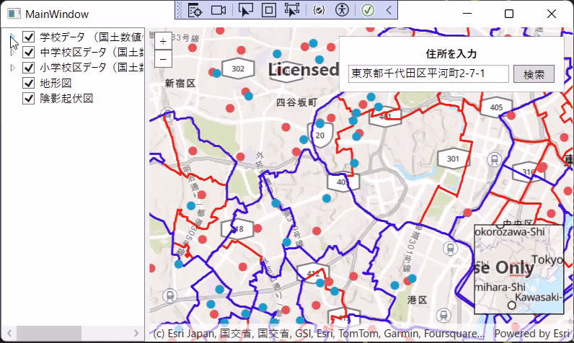Click the horizontal scrollbar thumb in layer panel
Image resolution: width=574 pixels, height=343 pixels.
coord(49,333)
